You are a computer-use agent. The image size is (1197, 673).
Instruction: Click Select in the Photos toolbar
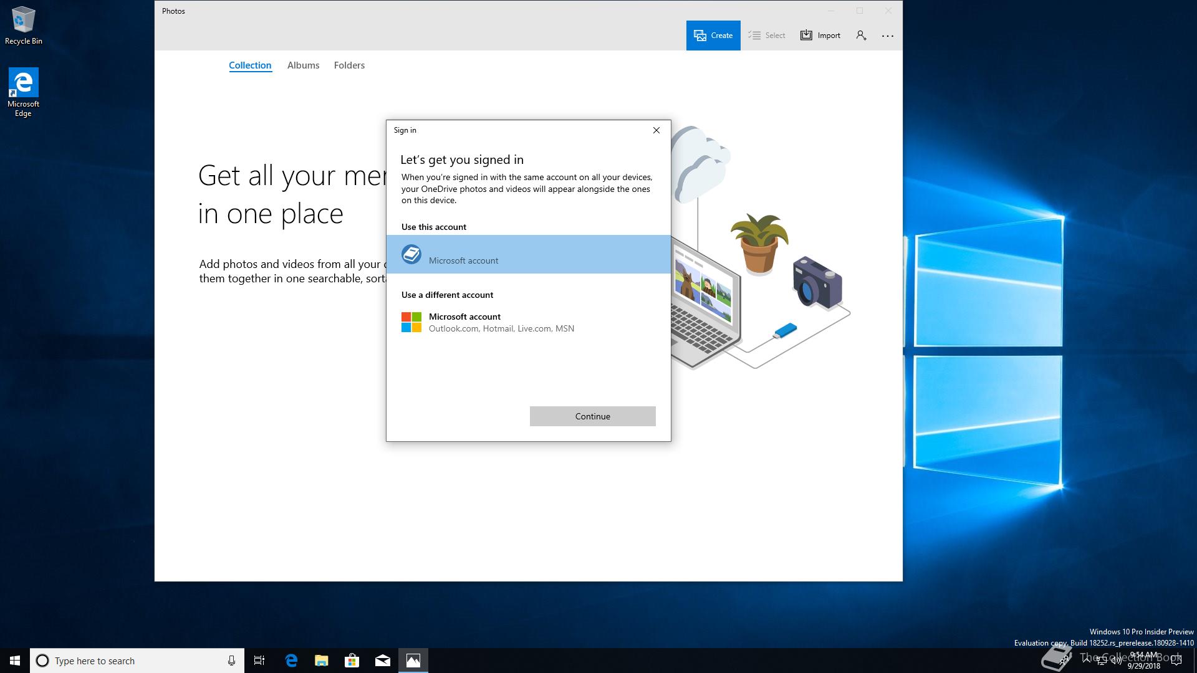click(x=767, y=36)
